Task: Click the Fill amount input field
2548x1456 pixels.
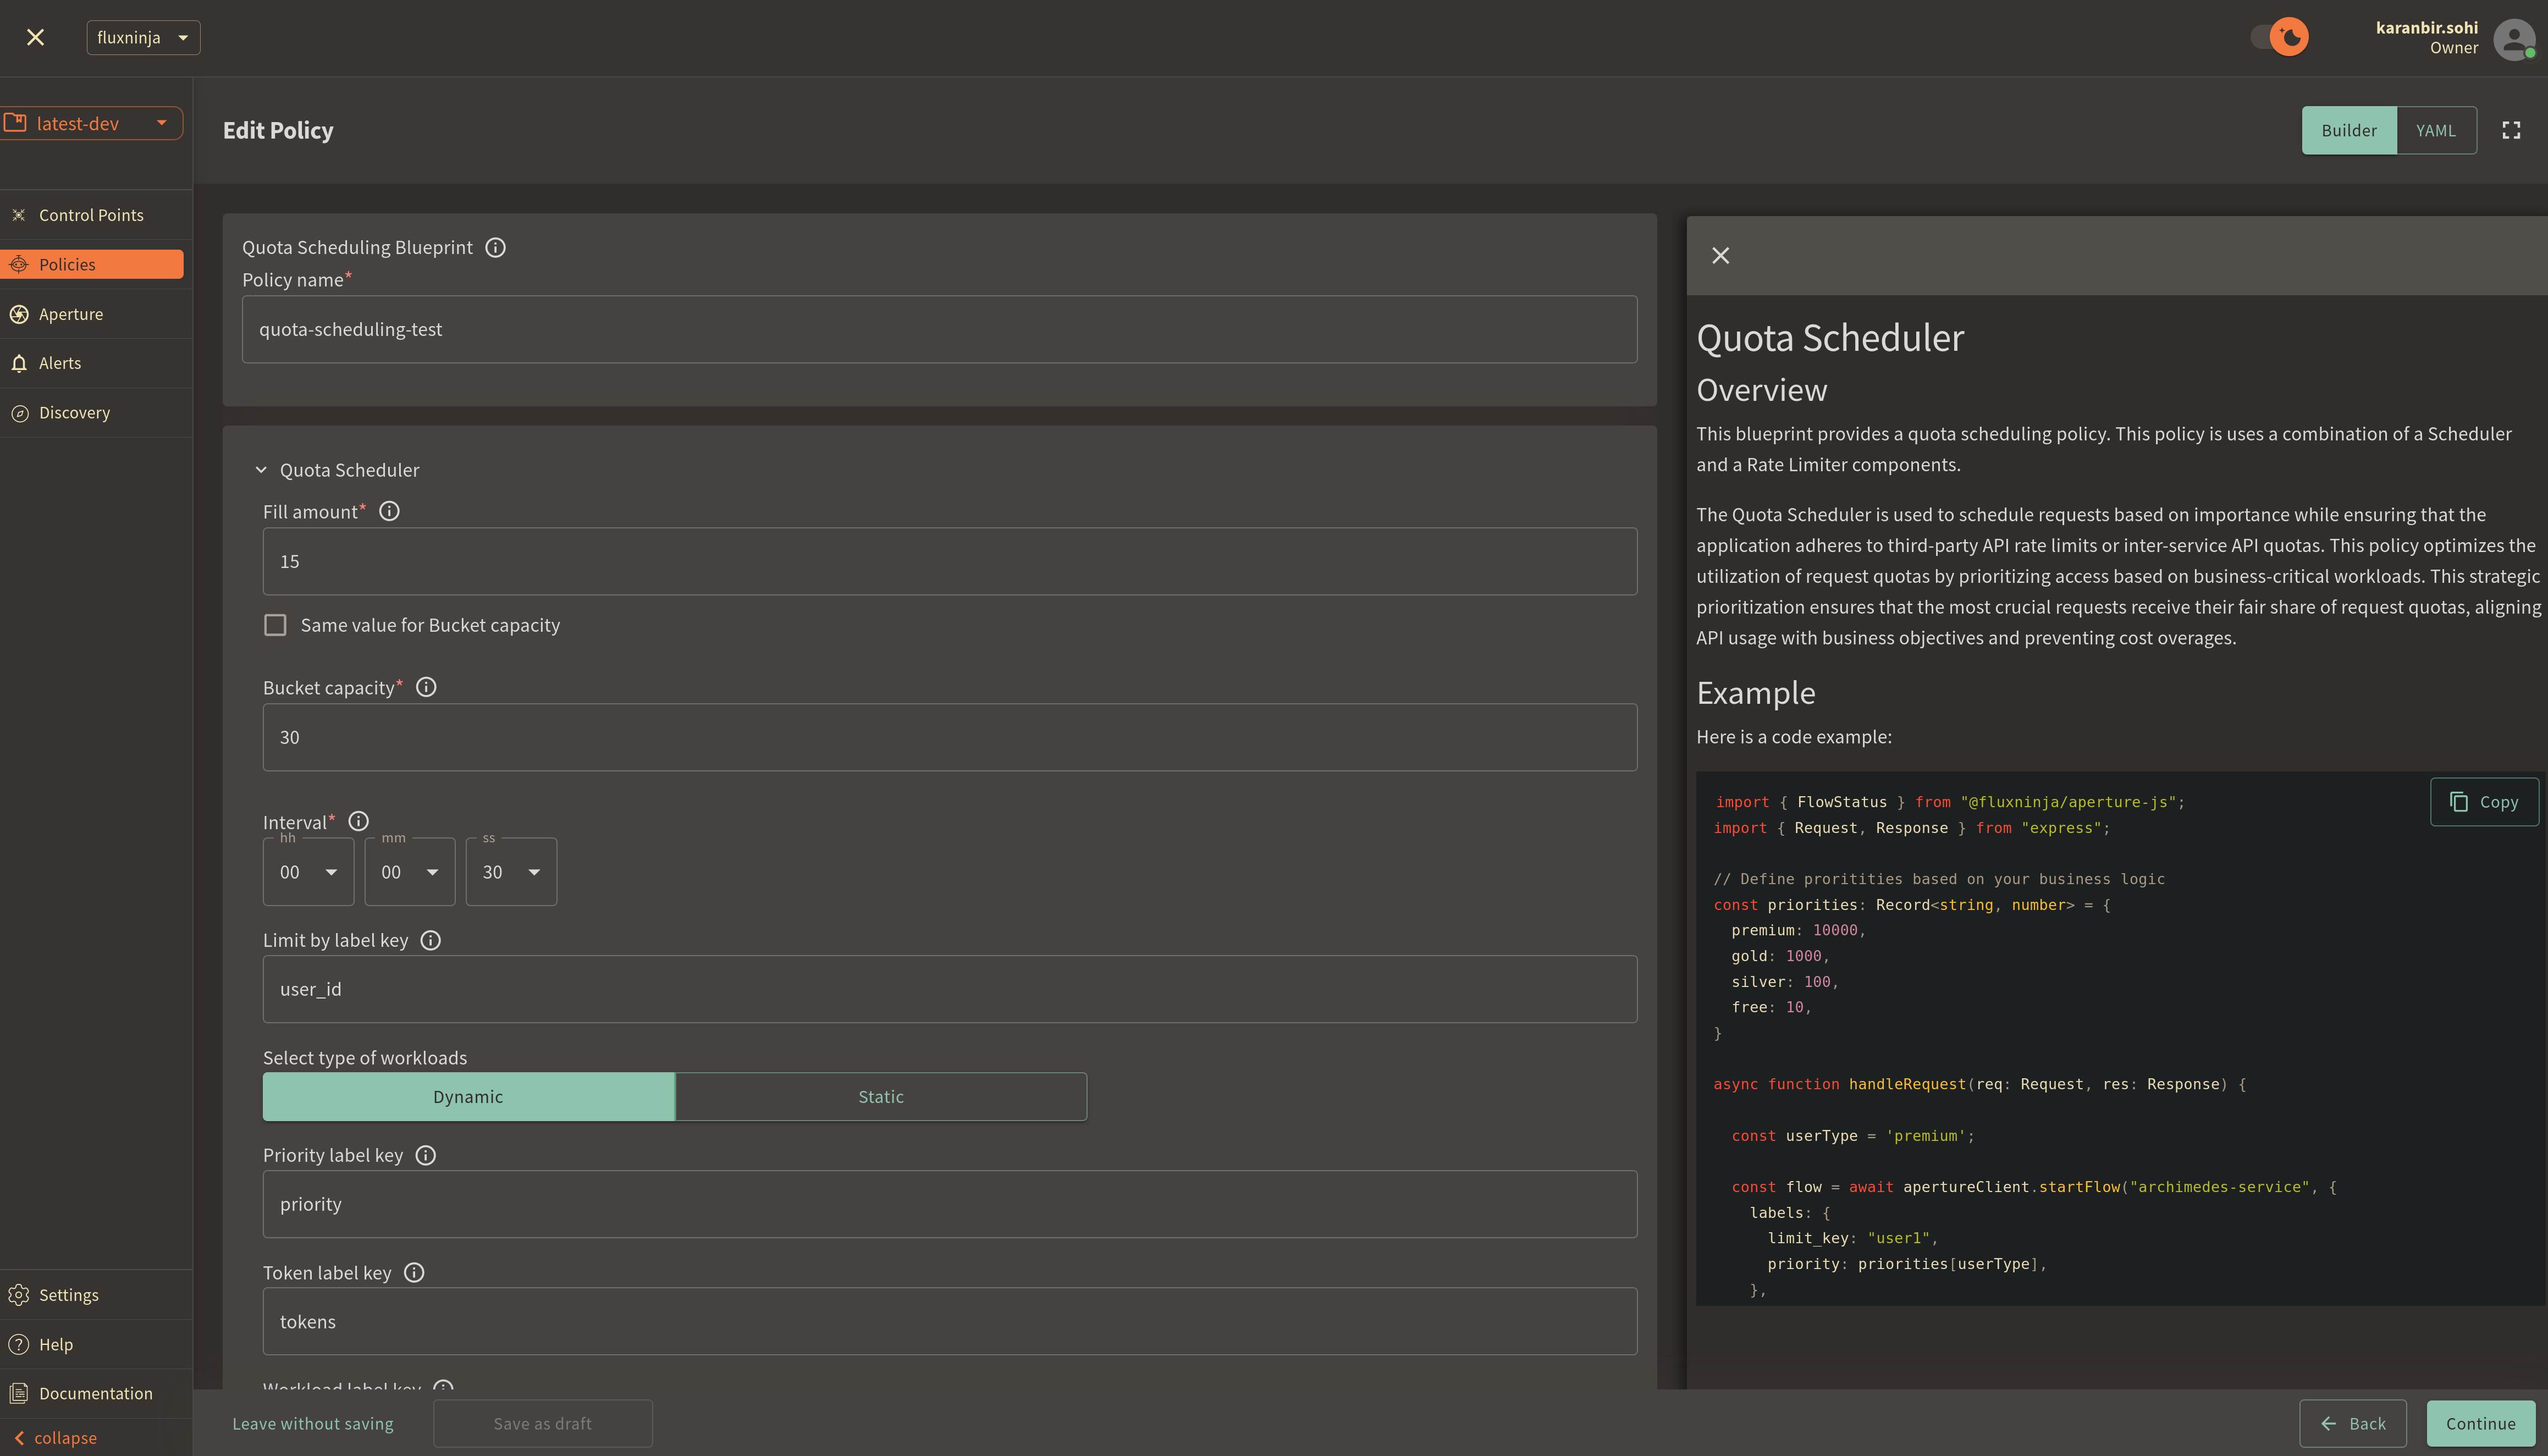Action: [x=949, y=561]
